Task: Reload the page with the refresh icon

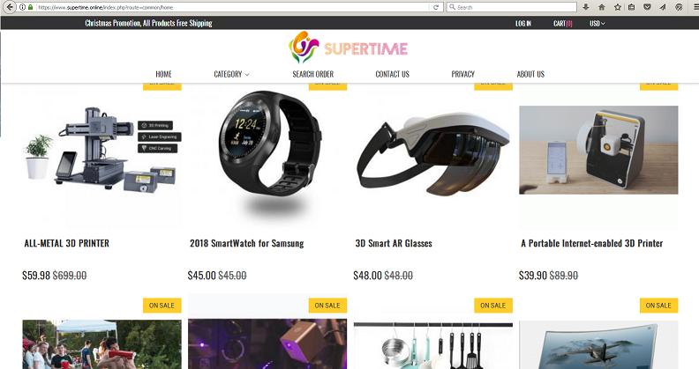Action: 435,7
